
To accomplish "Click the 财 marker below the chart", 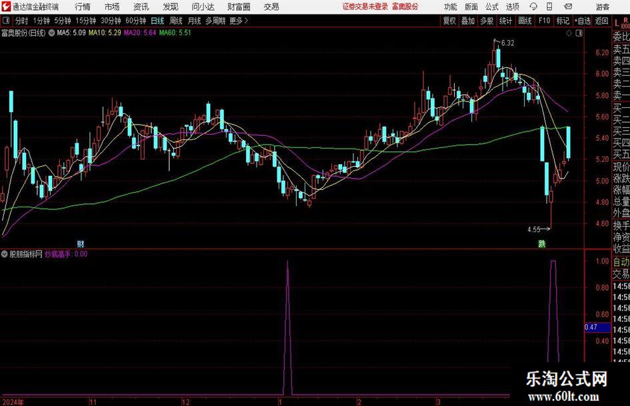I will 81,243.
